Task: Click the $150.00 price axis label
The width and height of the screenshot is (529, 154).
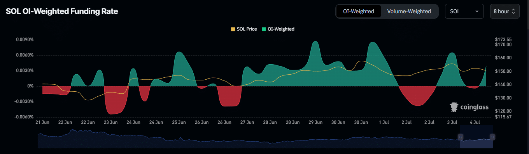Action: (x=503, y=71)
